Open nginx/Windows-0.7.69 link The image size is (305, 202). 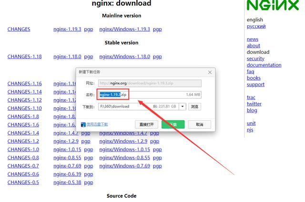(125, 166)
